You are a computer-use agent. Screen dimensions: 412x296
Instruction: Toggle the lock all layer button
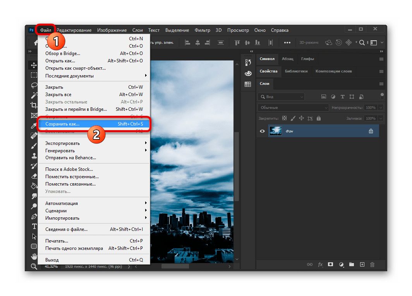pyautogui.click(x=319, y=118)
